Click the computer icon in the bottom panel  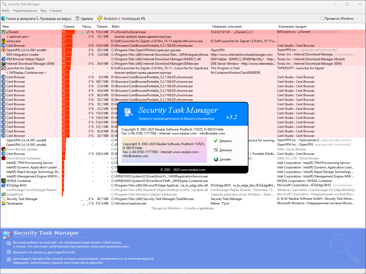tap(7, 235)
